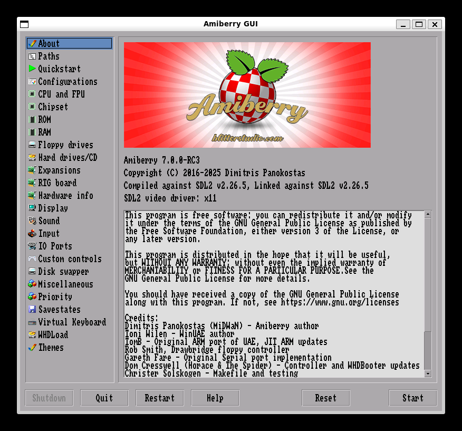Select the Hard drives/CD label

point(68,157)
